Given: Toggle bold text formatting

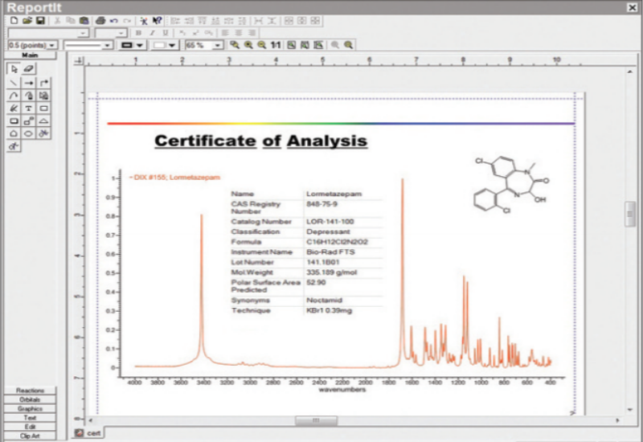Looking at the screenshot, I should 138,33.
